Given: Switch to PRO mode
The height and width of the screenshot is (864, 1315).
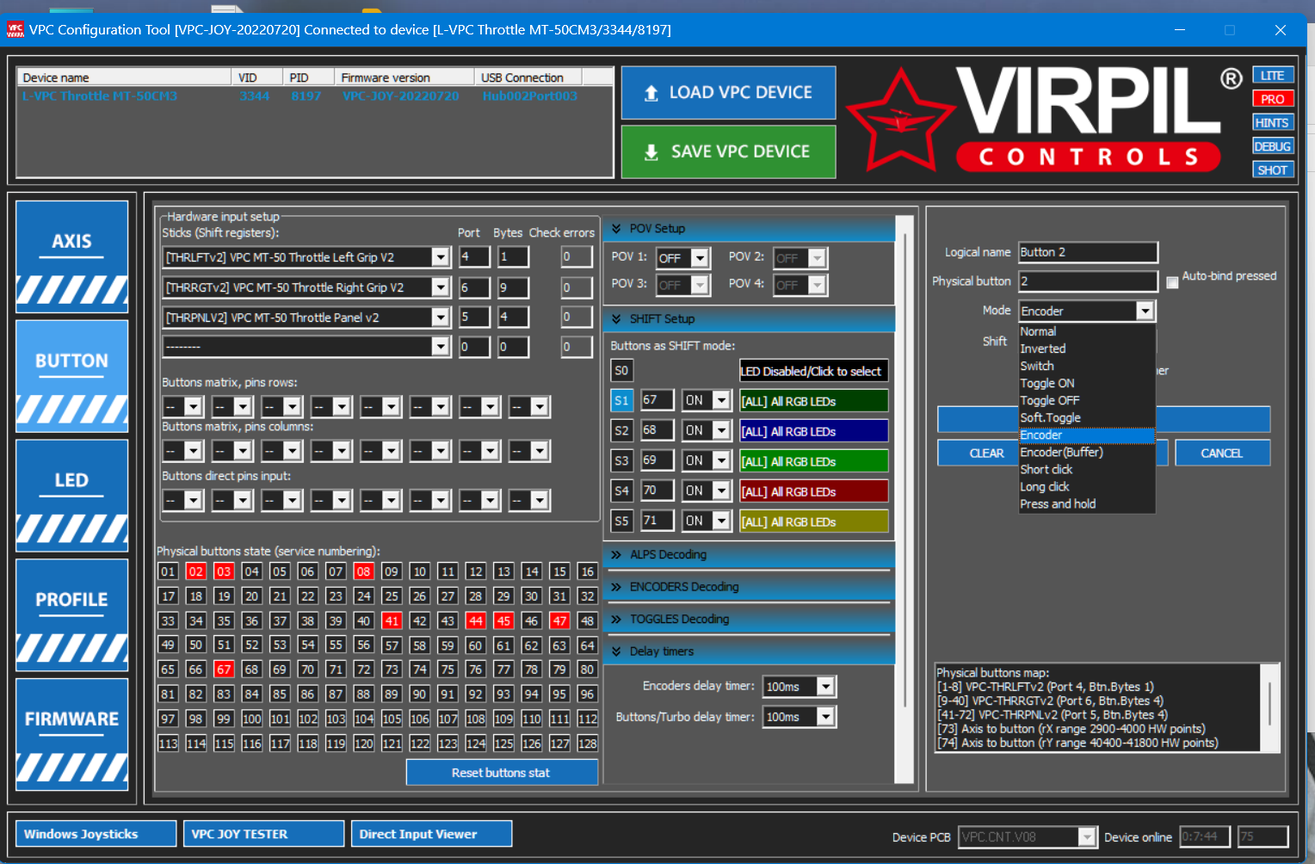Looking at the screenshot, I should (x=1273, y=99).
